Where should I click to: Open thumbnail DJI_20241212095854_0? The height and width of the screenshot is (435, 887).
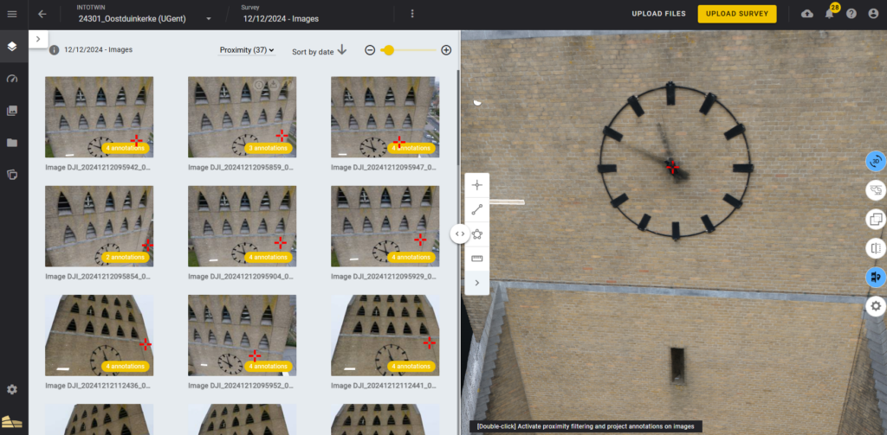[x=99, y=226]
